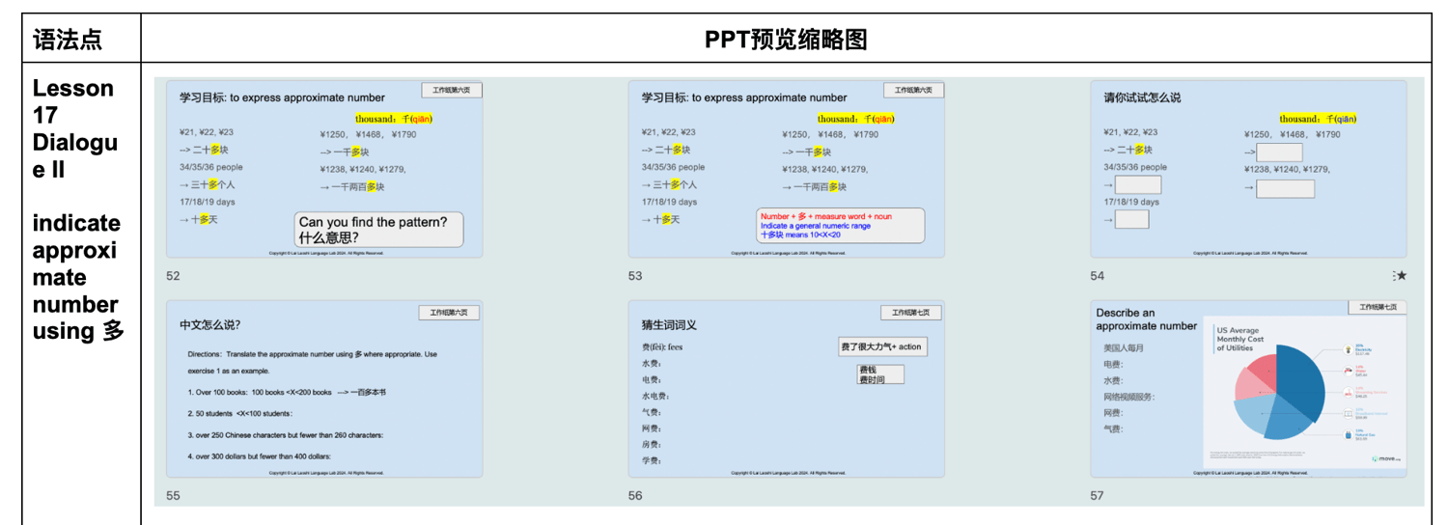Click the 工作纸第六页 tag on slide 52

pos(451,90)
